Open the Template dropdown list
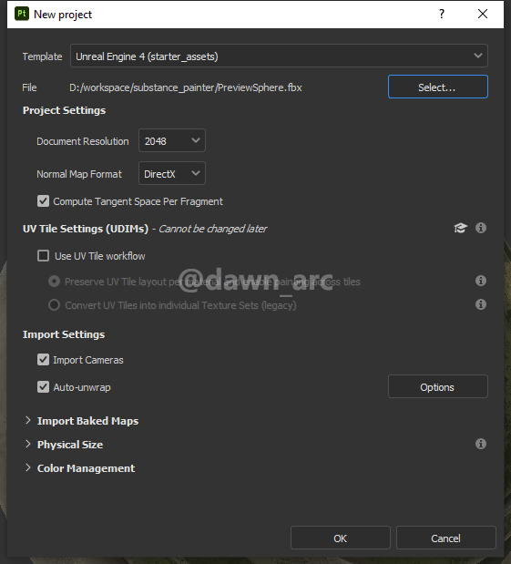Image resolution: width=511 pixels, height=564 pixels. point(279,56)
